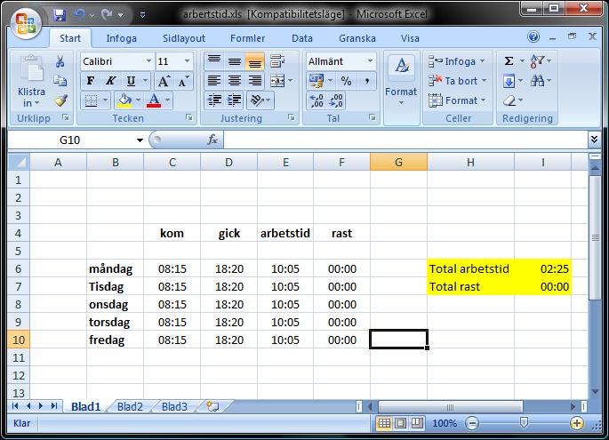Viewport: 609px width, 440px height.
Task: Open the Visa ribbon tab
Action: coord(410,38)
